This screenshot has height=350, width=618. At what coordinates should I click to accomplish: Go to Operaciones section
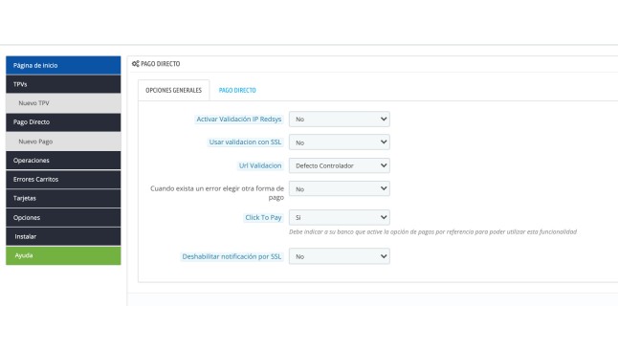pos(63,161)
